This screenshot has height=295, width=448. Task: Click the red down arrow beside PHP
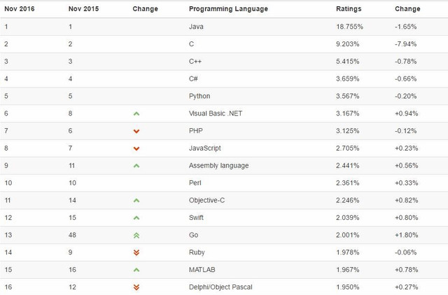click(136, 131)
